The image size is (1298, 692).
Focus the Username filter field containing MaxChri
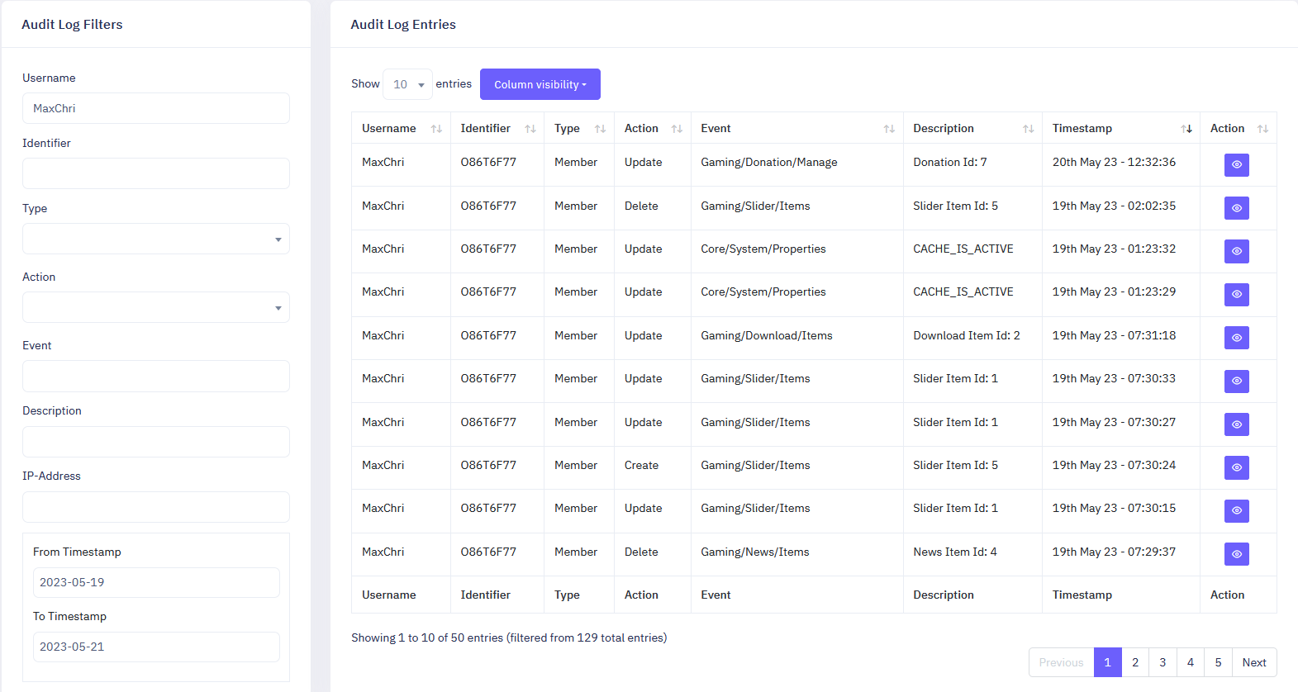[x=156, y=108]
